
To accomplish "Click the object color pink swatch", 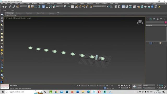I will pyautogui.click(x=165, y=22).
